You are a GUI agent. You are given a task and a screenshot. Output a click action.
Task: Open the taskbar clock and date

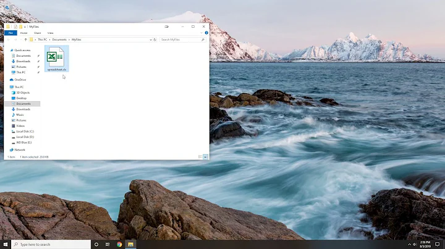425,245
